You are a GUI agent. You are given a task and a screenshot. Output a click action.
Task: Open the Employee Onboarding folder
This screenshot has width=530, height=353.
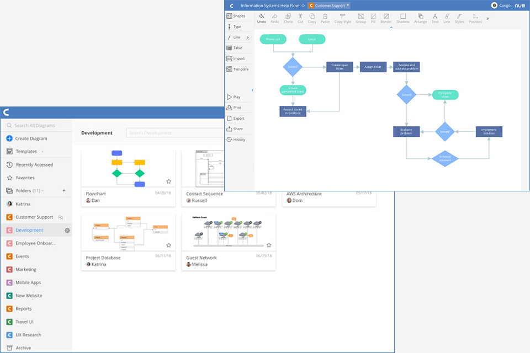31,243
